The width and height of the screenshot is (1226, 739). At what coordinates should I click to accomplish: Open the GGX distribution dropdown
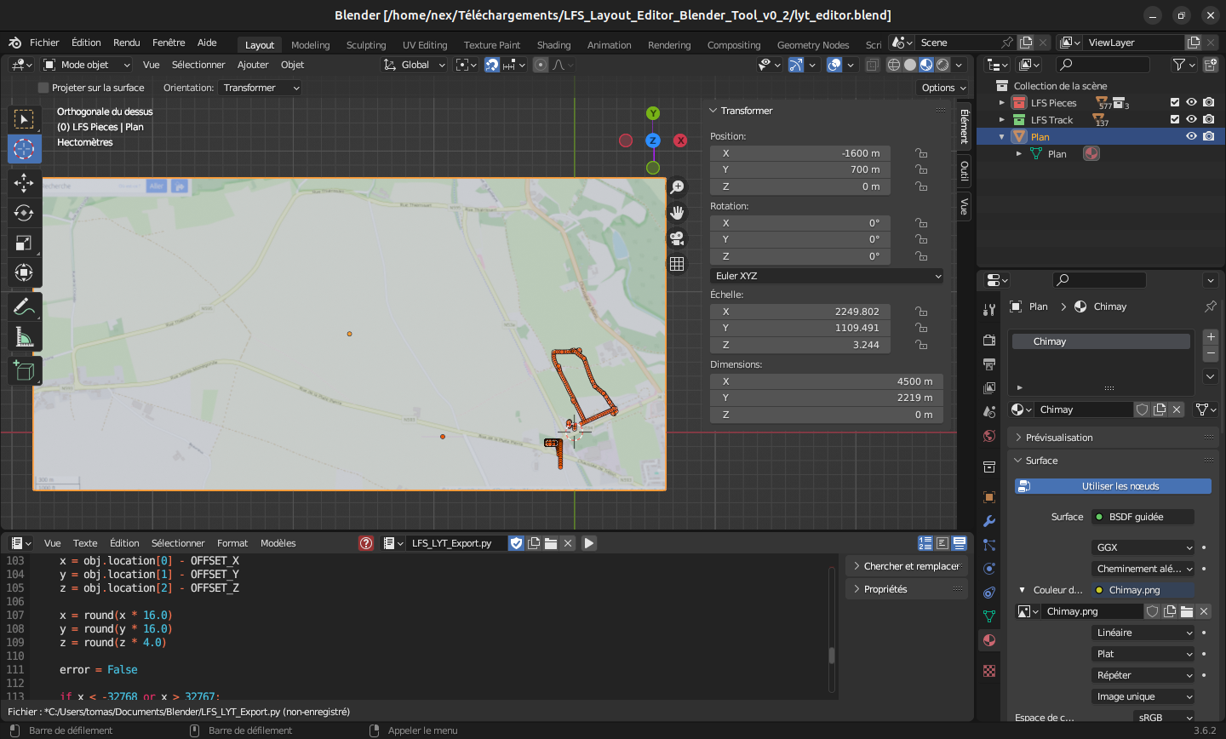(1144, 547)
